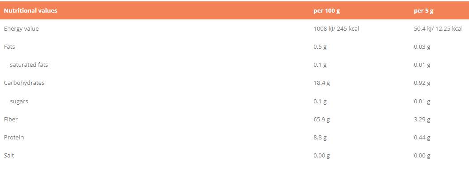This screenshot has height=171, width=469.
Task: Click the 0.44 g protein value
Action: pos(422,138)
